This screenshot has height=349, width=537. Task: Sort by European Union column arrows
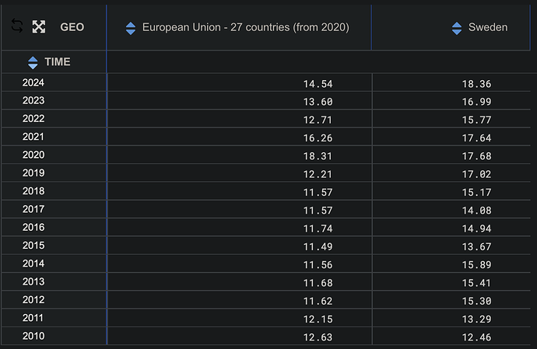131,28
